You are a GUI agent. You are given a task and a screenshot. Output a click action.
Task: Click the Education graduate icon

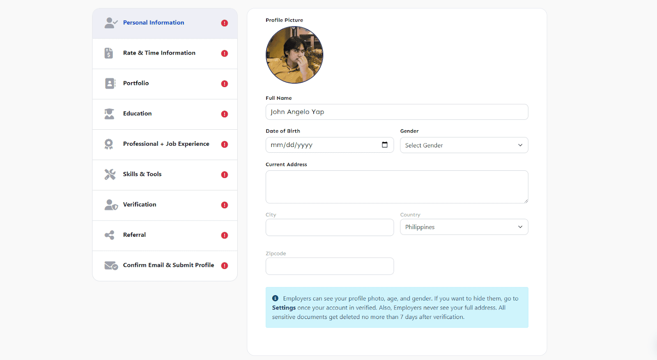(x=109, y=114)
